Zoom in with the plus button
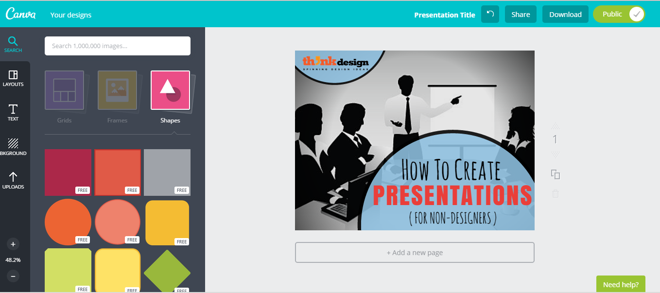The height and width of the screenshot is (293, 660). pos(13,244)
